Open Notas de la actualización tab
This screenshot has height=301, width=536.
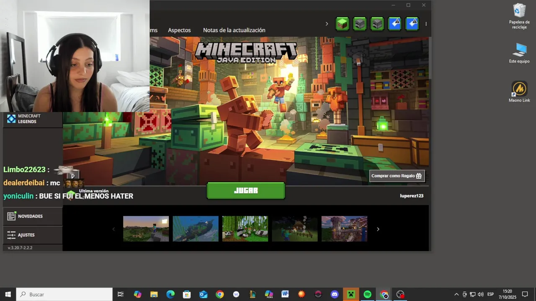(x=234, y=30)
